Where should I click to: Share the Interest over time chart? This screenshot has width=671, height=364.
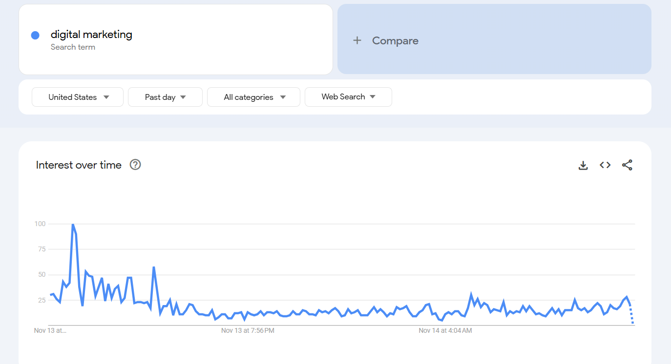(627, 165)
